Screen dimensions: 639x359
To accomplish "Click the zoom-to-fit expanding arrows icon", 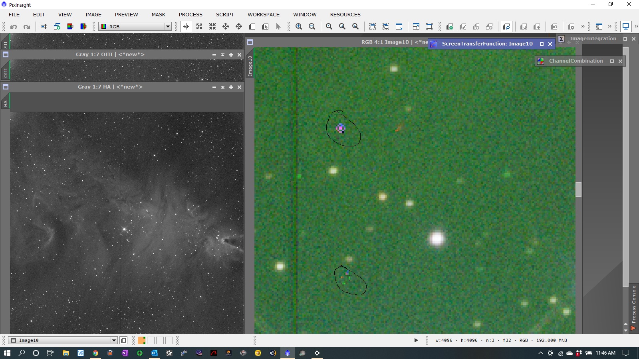I will coord(199,27).
